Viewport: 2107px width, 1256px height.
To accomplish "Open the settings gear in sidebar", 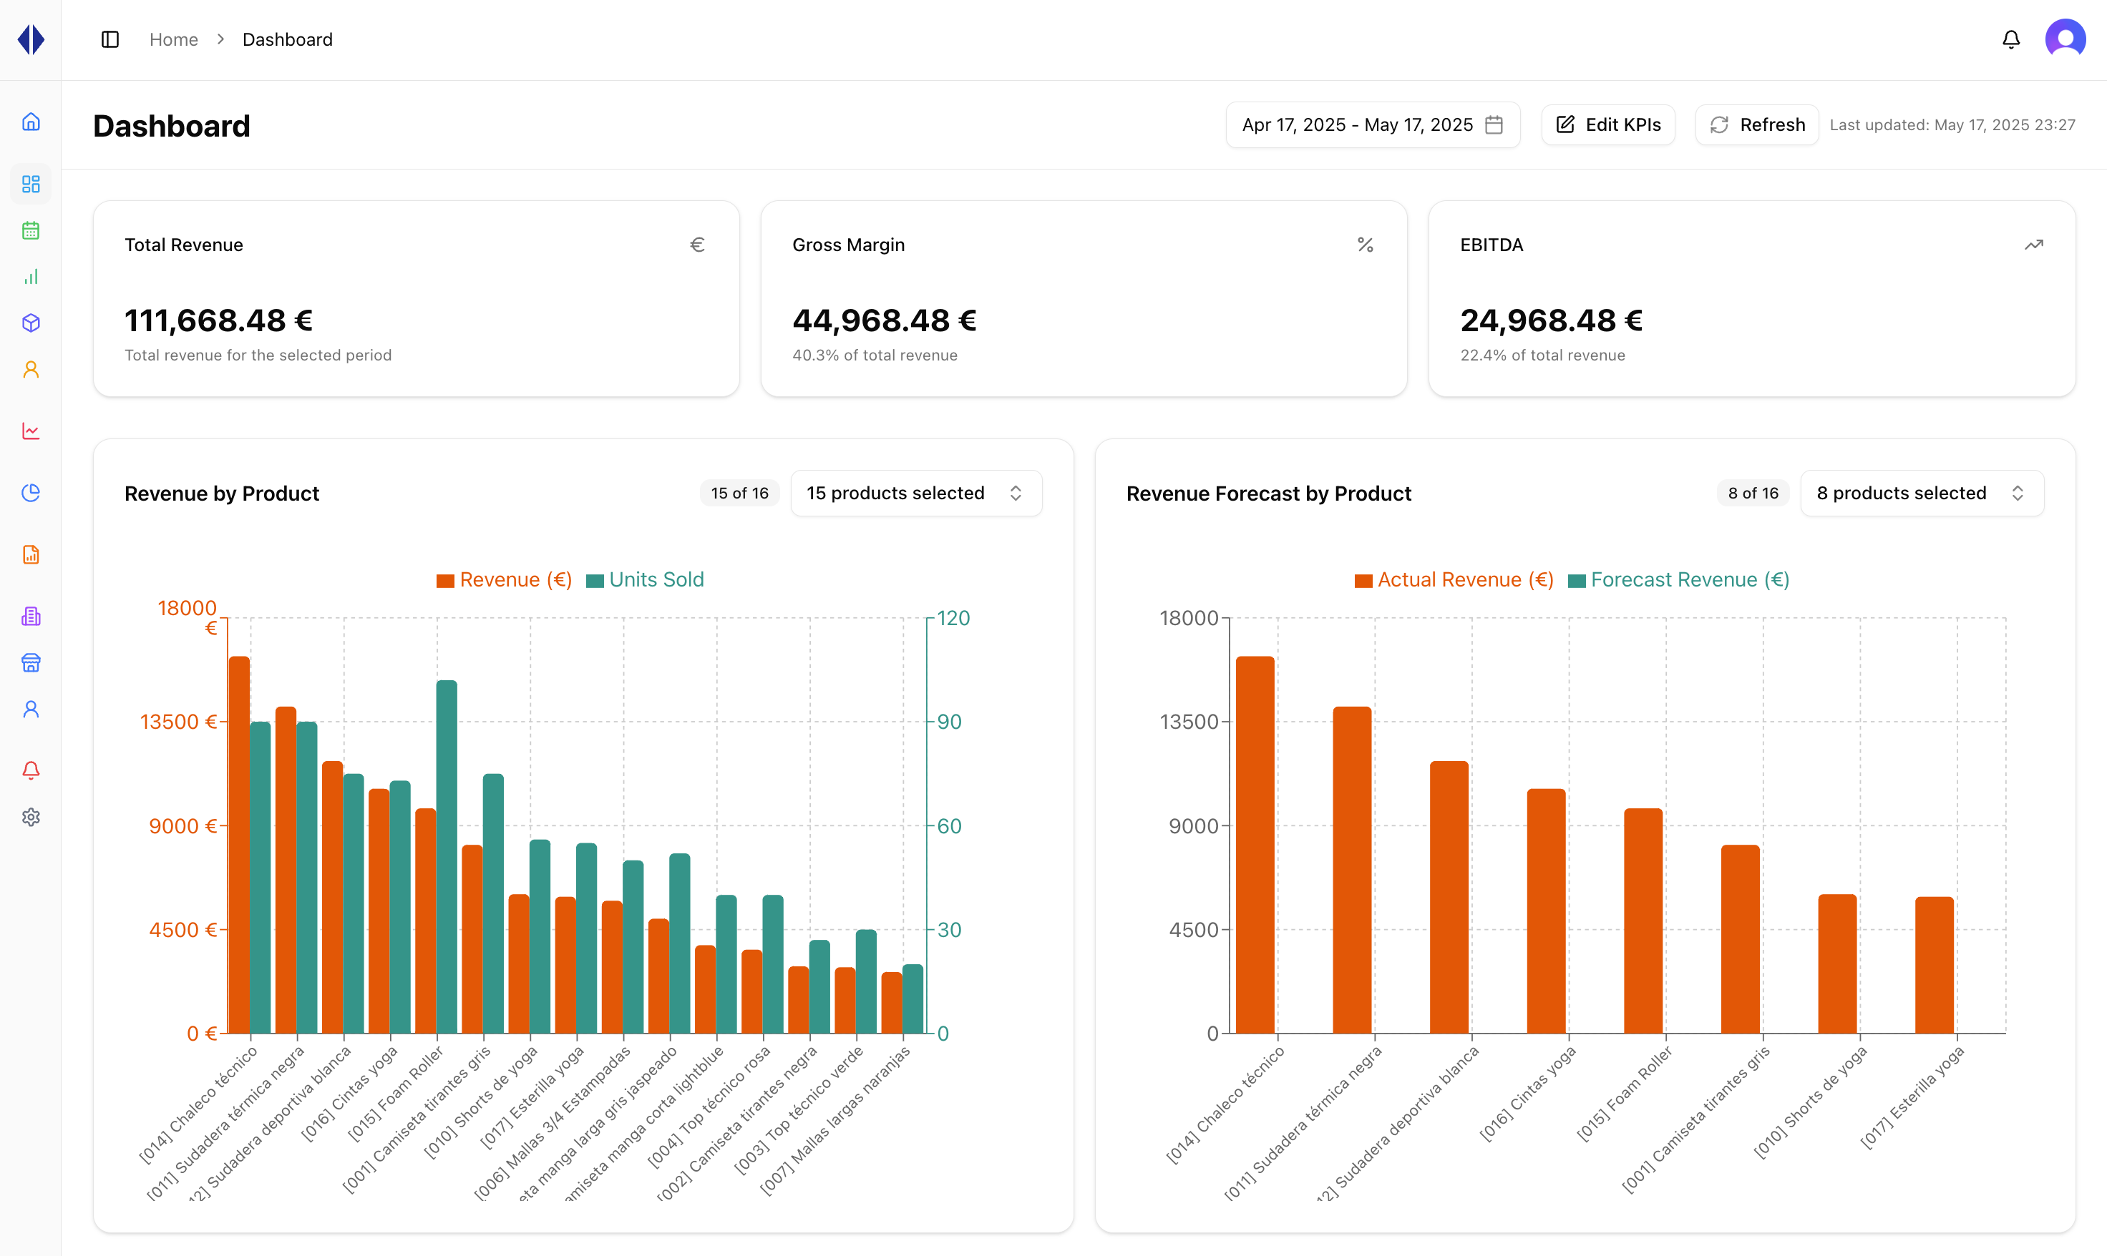I will click(31, 817).
